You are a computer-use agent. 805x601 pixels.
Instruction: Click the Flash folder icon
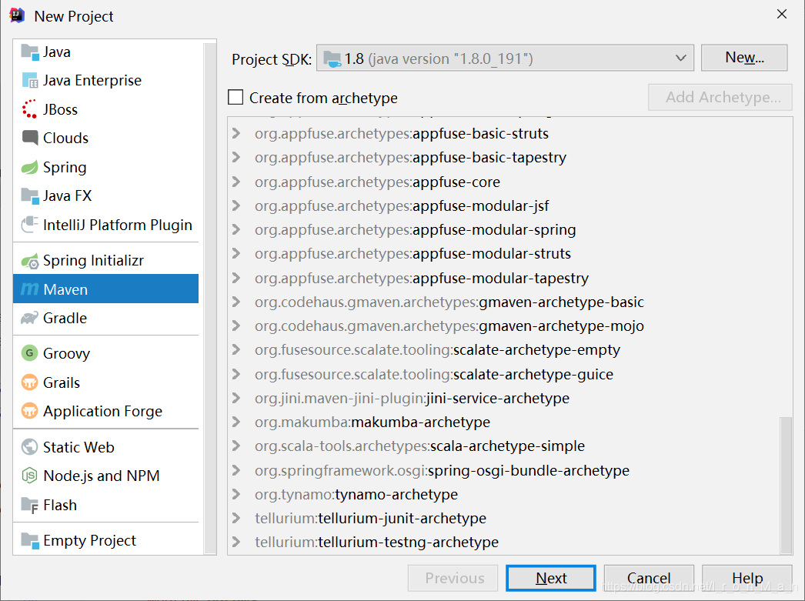point(30,505)
